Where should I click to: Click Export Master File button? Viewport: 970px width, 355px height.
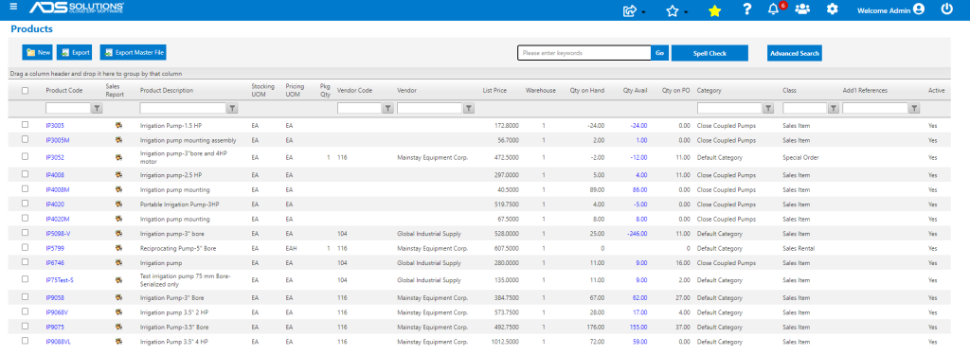coord(134,53)
